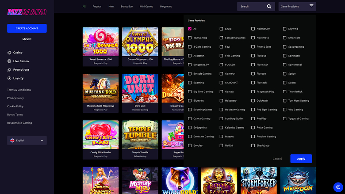This screenshot has width=345, height=194.
Task: Check the 1x2 Gaming checkbox
Action: click(x=190, y=38)
